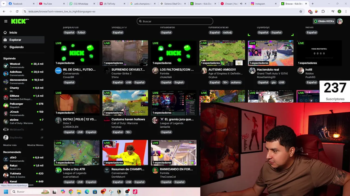Click the autismo tag
This screenshot has width=350, height=196.
coord(236,82)
